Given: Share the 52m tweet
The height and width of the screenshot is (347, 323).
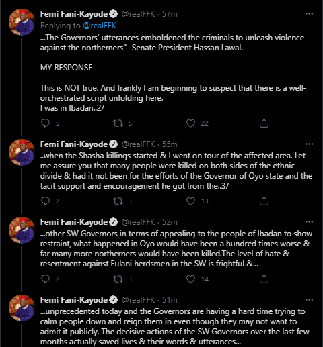Looking at the screenshot, I should pyautogui.click(x=264, y=279).
